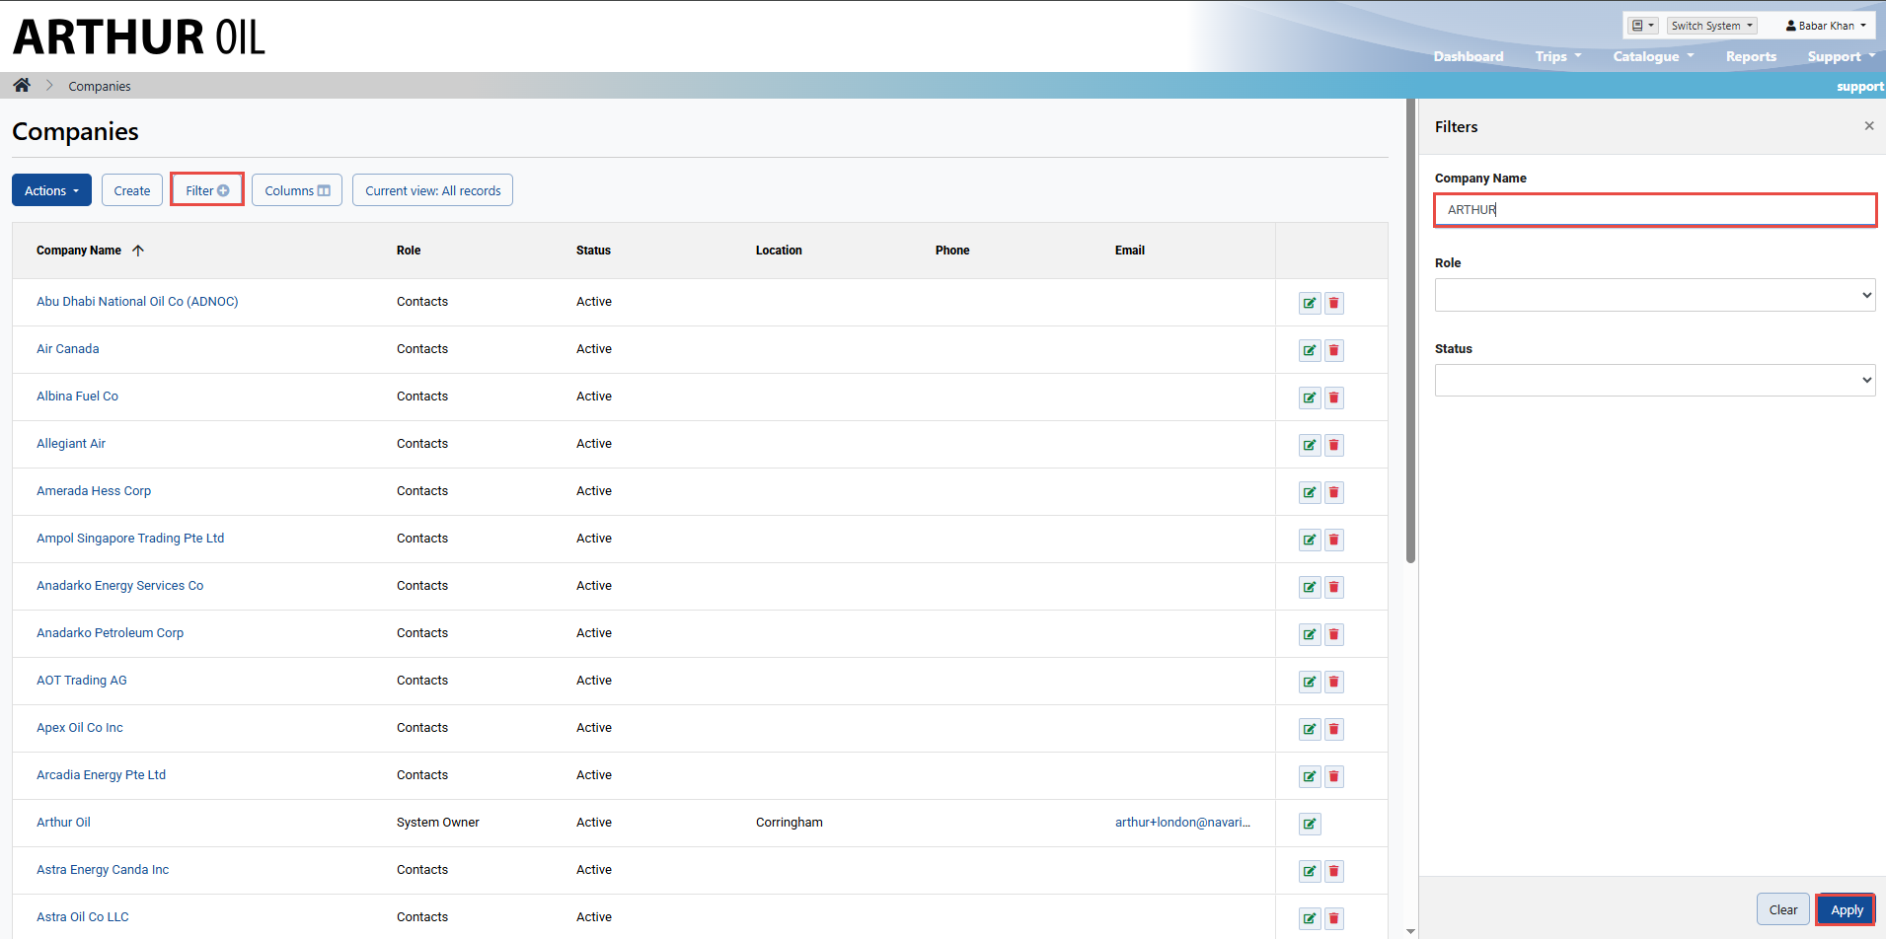Open the arthur+london email link
This screenshot has height=939, width=1886.
(1182, 823)
